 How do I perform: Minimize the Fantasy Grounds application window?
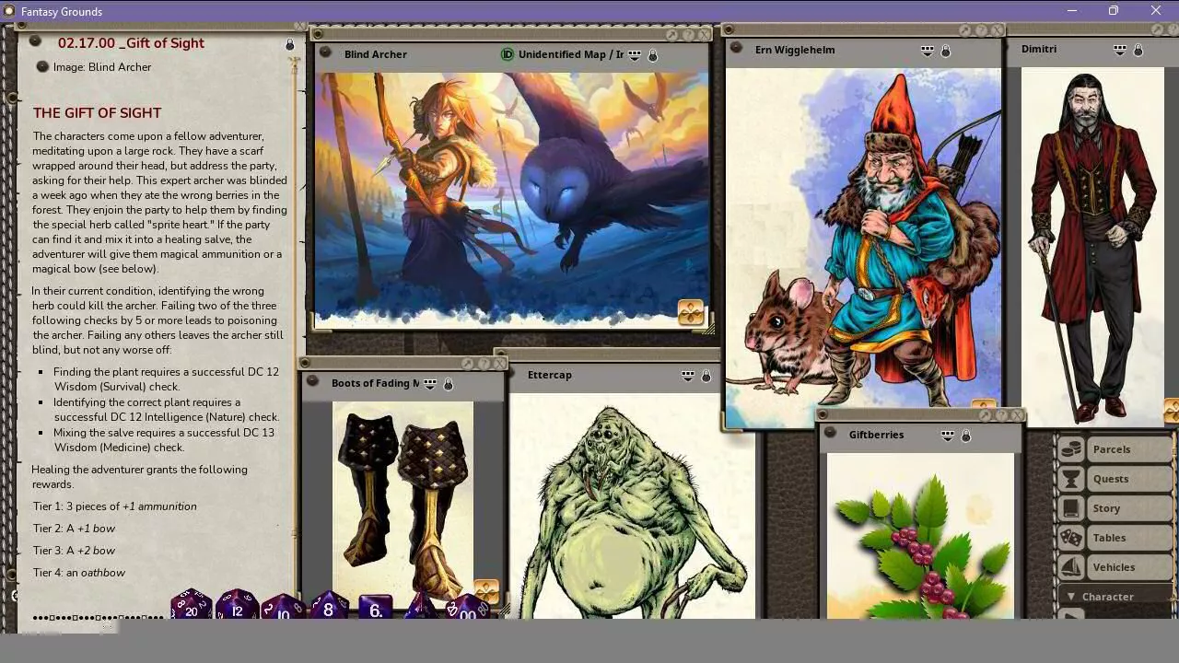click(x=1071, y=11)
